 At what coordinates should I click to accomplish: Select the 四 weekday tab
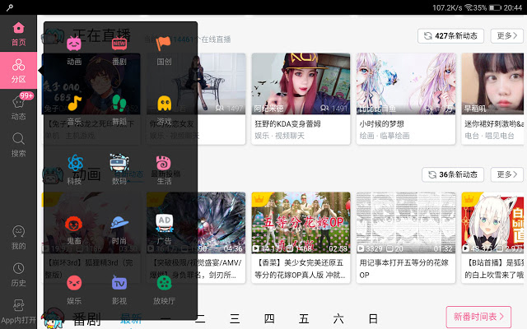(x=269, y=318)
